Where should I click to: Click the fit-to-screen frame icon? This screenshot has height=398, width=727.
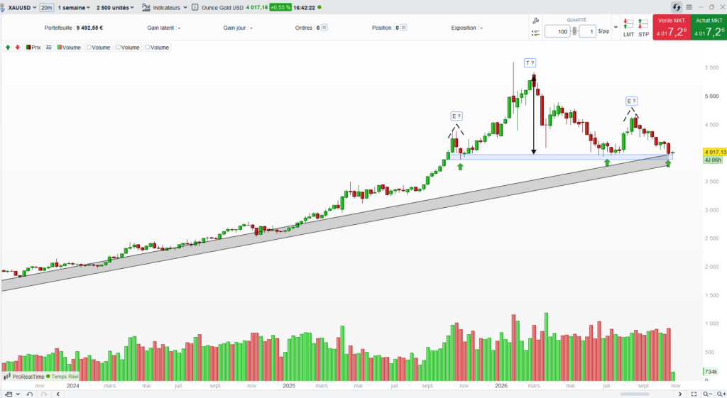694,394
